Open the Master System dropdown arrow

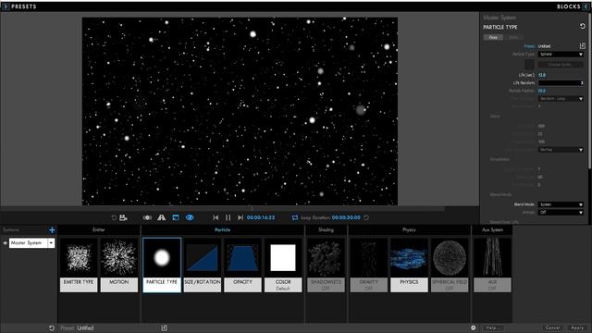coord(51,243)
